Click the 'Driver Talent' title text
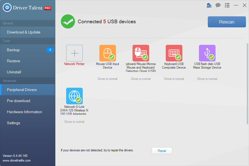Viewport: 249px width, 166px height. (x=28, y=8)
